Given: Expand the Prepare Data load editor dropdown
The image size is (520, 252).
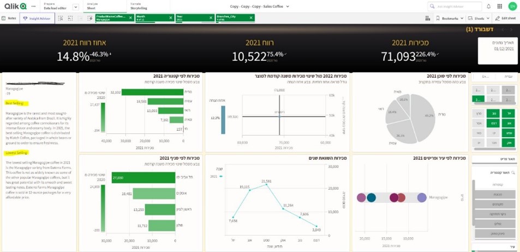Looking at the screenshot, I should 75,7.
